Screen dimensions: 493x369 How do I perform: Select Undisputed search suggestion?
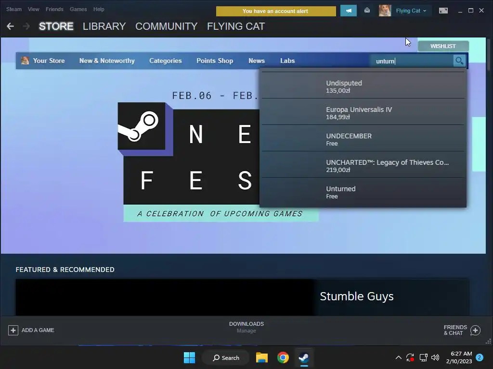click(363, 86)
